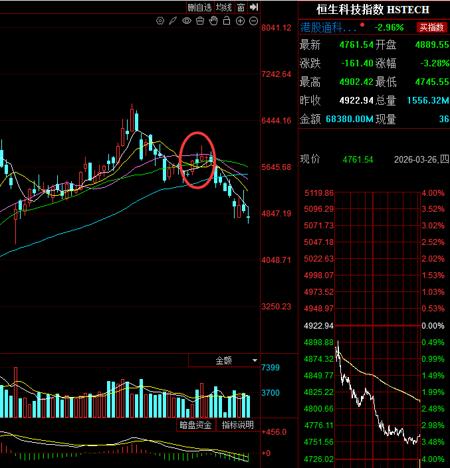Click the 最新 value 4761.54
The height and width of the screenshot is (468, 450).
click(356, 44)
